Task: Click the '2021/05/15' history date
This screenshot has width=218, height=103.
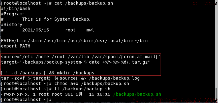Action: (36, 30)
